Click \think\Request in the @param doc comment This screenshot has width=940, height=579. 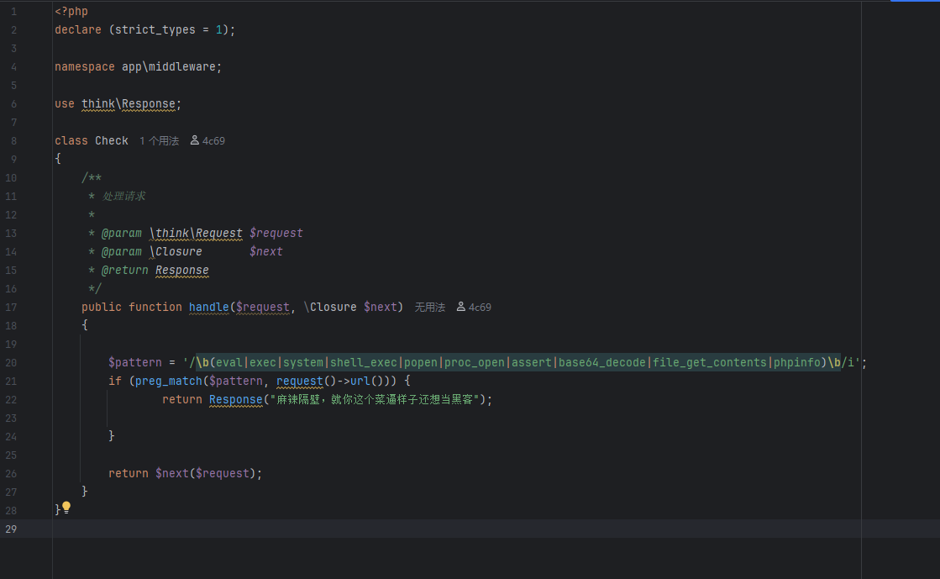(x=196, y=234)
